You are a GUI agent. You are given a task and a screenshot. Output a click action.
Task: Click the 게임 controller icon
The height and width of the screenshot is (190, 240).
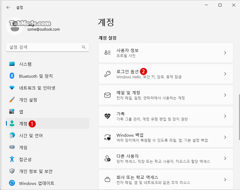pyautogui.click(x=12, y=147)
